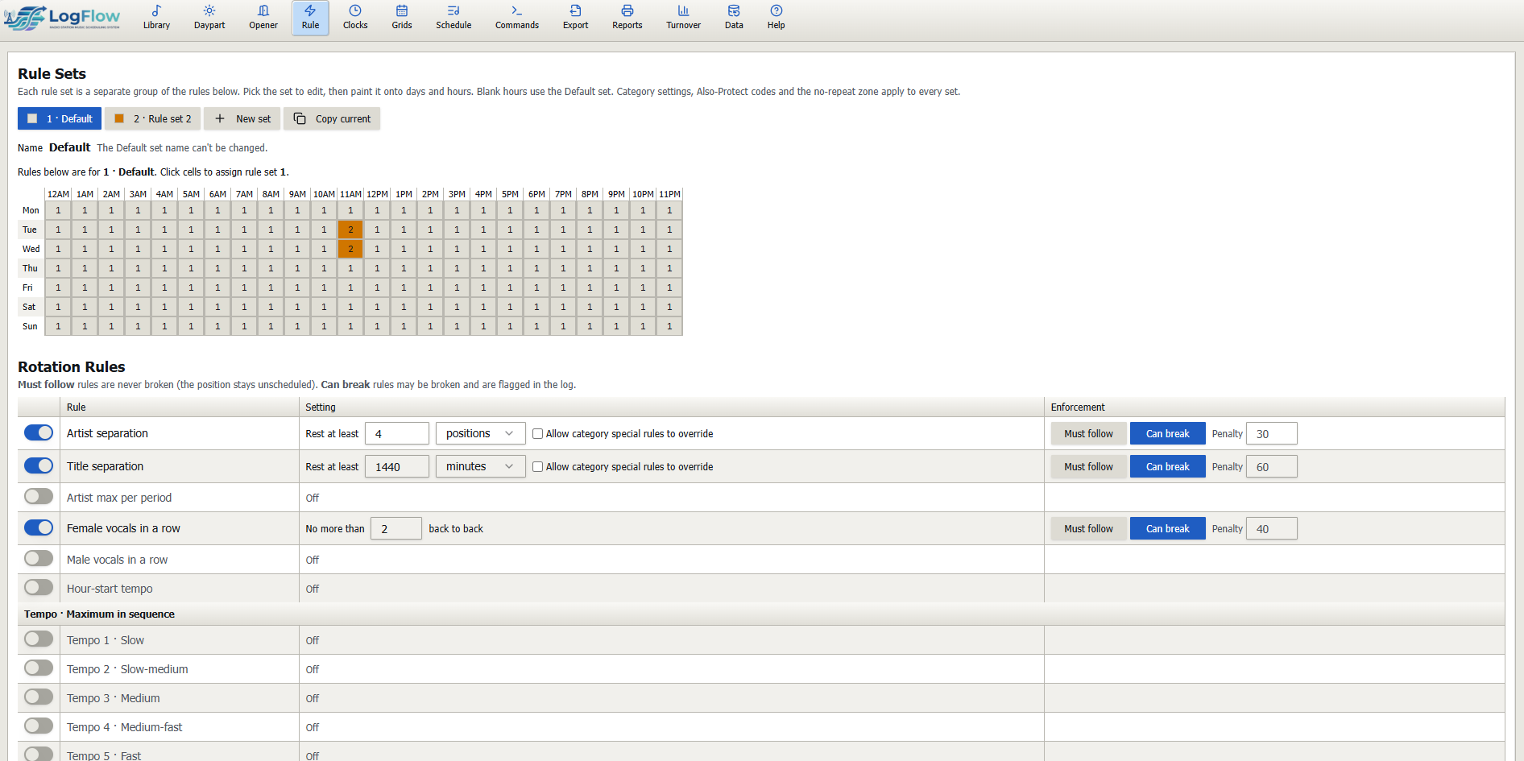Enable the Tempo 3 Medium rule
1524x761 pixels.
point(39,697)
